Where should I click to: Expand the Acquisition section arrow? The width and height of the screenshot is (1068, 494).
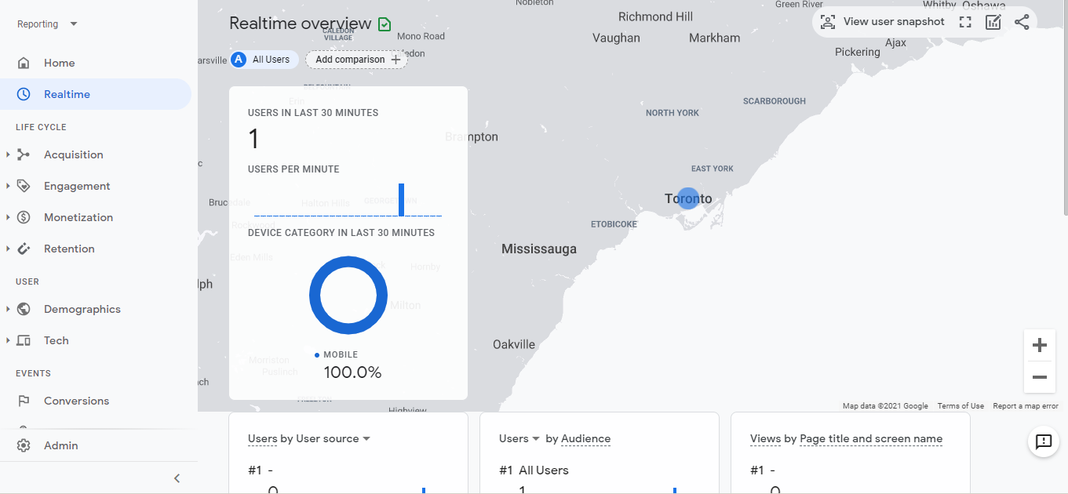coord(8,154)
